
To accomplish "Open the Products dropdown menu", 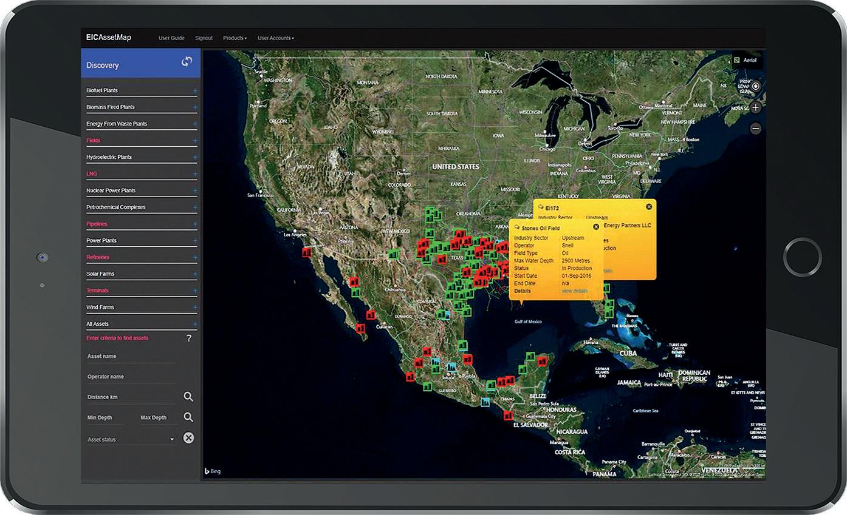I will click(x=235, y=38).
